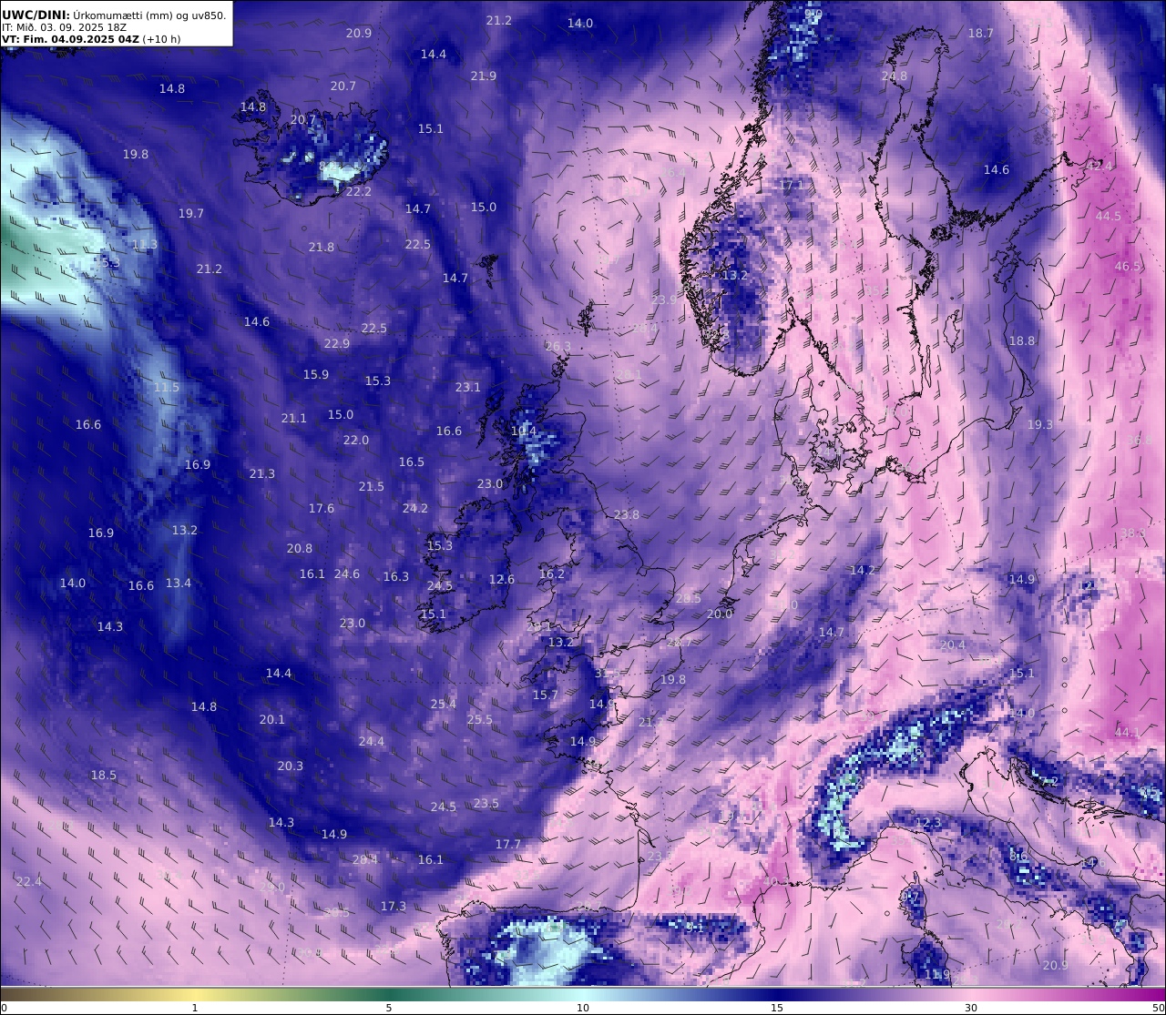Click the 24.4 value on the map

tap(372, 742)
